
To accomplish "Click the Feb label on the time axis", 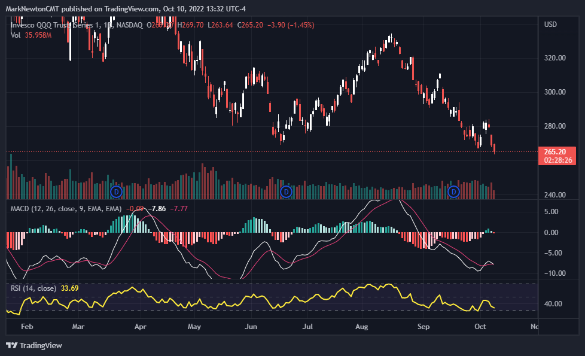I will 27,327.
